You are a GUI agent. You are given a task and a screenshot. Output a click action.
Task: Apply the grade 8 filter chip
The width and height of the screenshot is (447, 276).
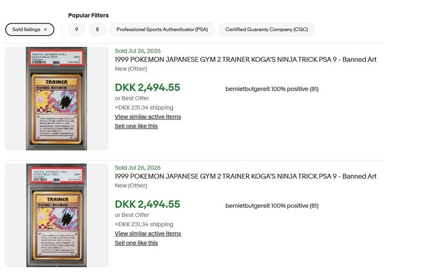97,30
